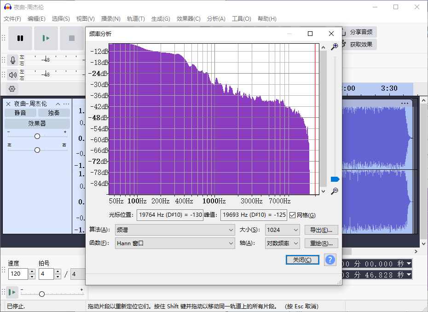Click the 导出 button to export spectrum data
The image size is (428, 312).
coord(321,230)
